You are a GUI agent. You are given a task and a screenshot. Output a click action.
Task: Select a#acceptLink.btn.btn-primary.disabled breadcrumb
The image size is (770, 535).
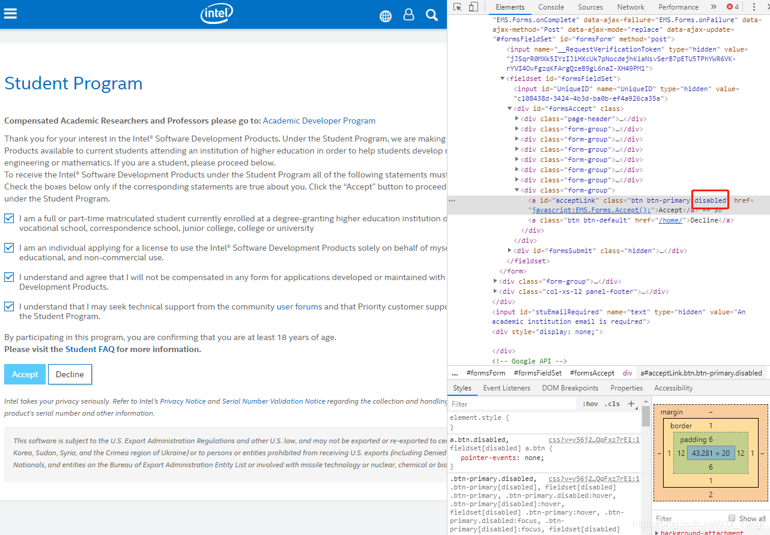pyautogui.click(x=701, y=372)
